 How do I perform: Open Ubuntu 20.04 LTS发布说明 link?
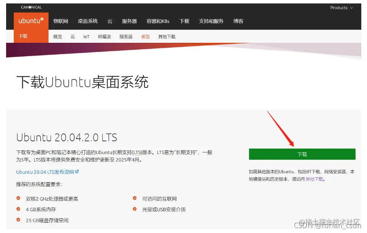(45, 172)
